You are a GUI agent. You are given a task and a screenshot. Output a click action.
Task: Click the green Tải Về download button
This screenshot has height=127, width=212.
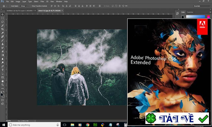coord(177,118)
